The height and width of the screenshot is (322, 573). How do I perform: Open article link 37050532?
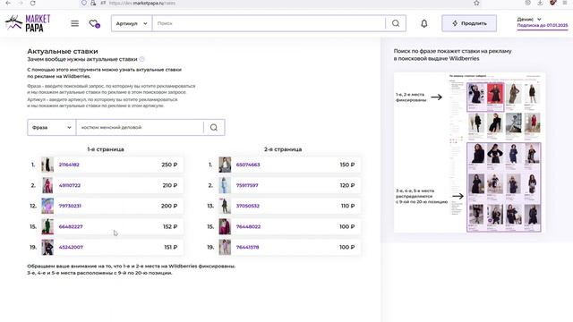(248, 206)
